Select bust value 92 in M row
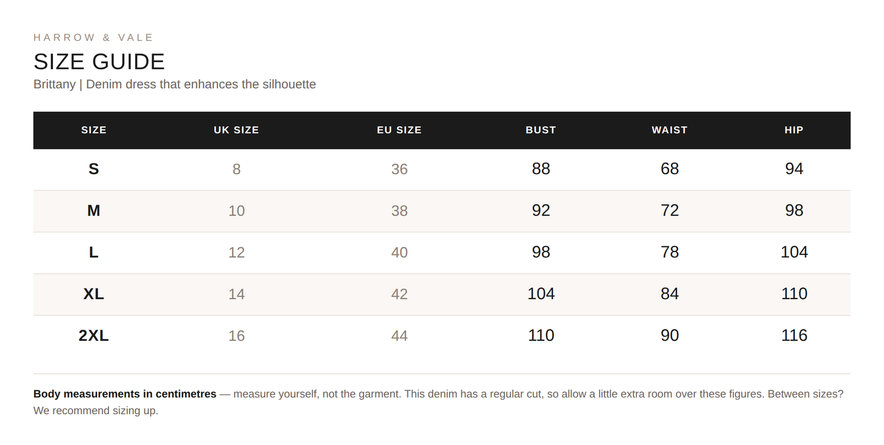This screenshot has width=884, height=445. [x=541, y=210]
